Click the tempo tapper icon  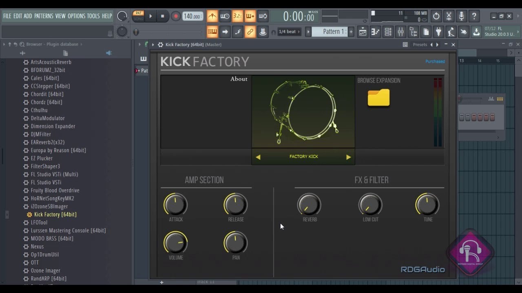(451, 31)
